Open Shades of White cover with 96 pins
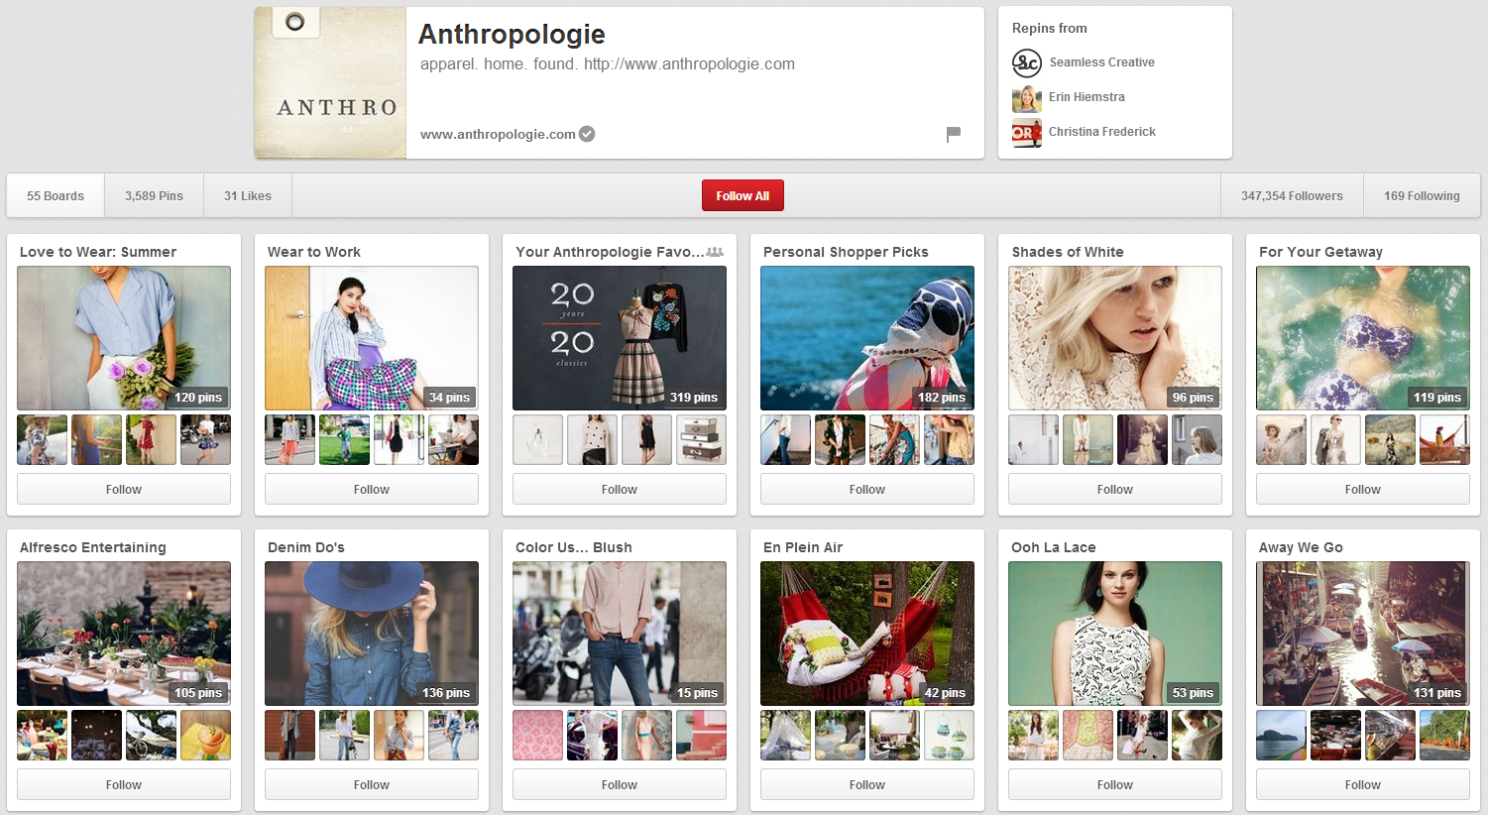 tap(1115, 338)
